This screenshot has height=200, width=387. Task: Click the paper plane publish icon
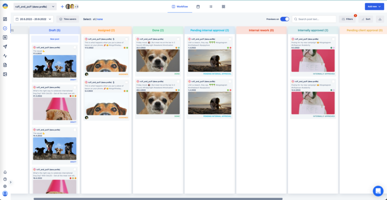tap(5, 47)
